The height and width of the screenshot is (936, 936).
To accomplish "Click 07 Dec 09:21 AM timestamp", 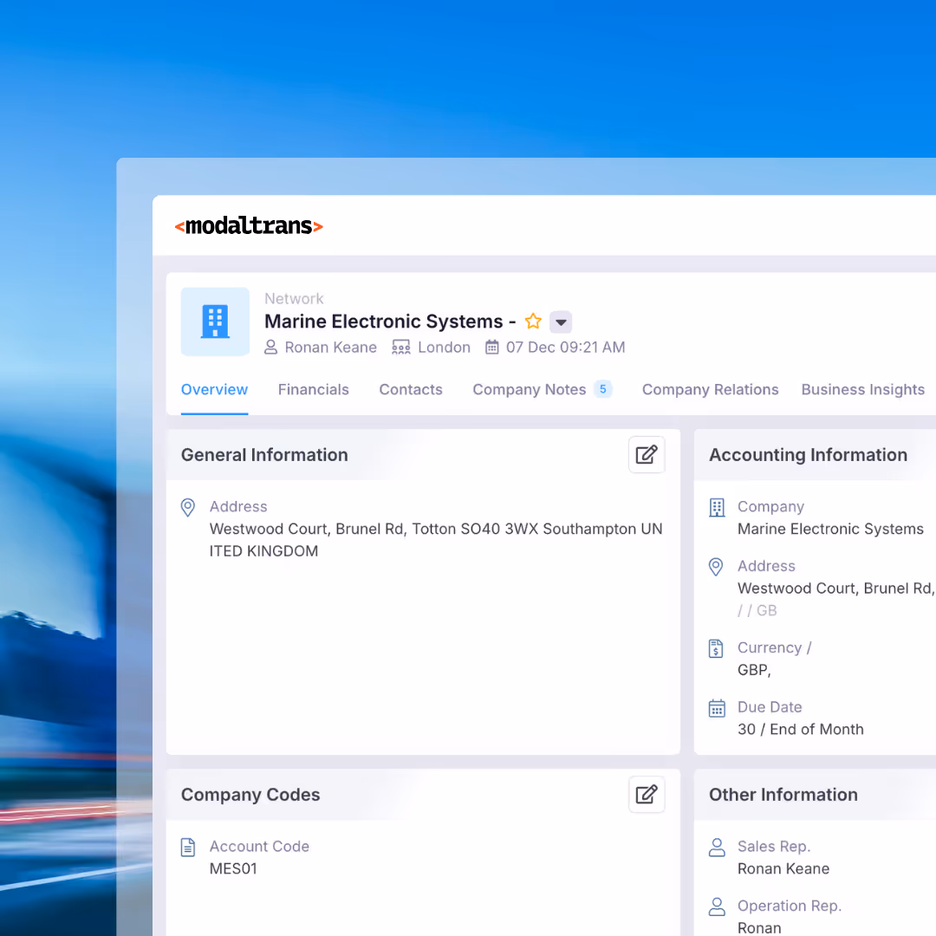I will coord(565,348).
